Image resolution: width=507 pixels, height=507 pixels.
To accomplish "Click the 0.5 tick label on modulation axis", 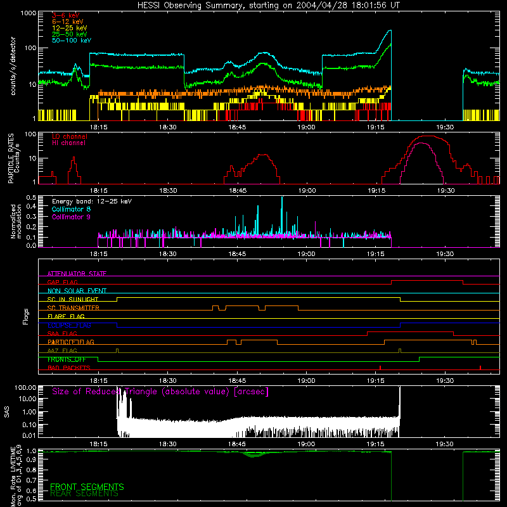I will 31,198.
